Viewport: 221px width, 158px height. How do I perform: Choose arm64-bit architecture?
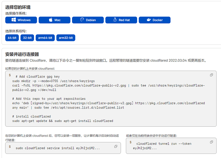point(45,38)
